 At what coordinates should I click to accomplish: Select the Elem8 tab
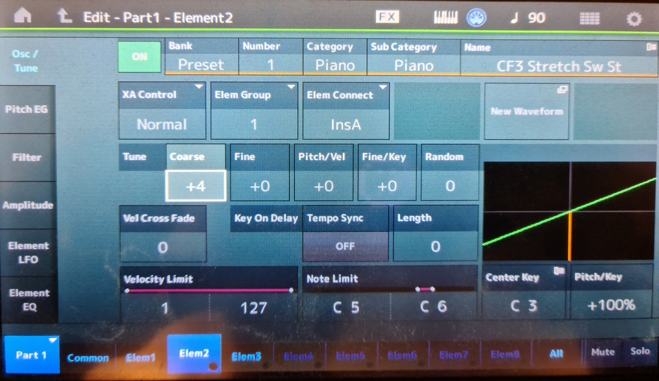point(505,354)
